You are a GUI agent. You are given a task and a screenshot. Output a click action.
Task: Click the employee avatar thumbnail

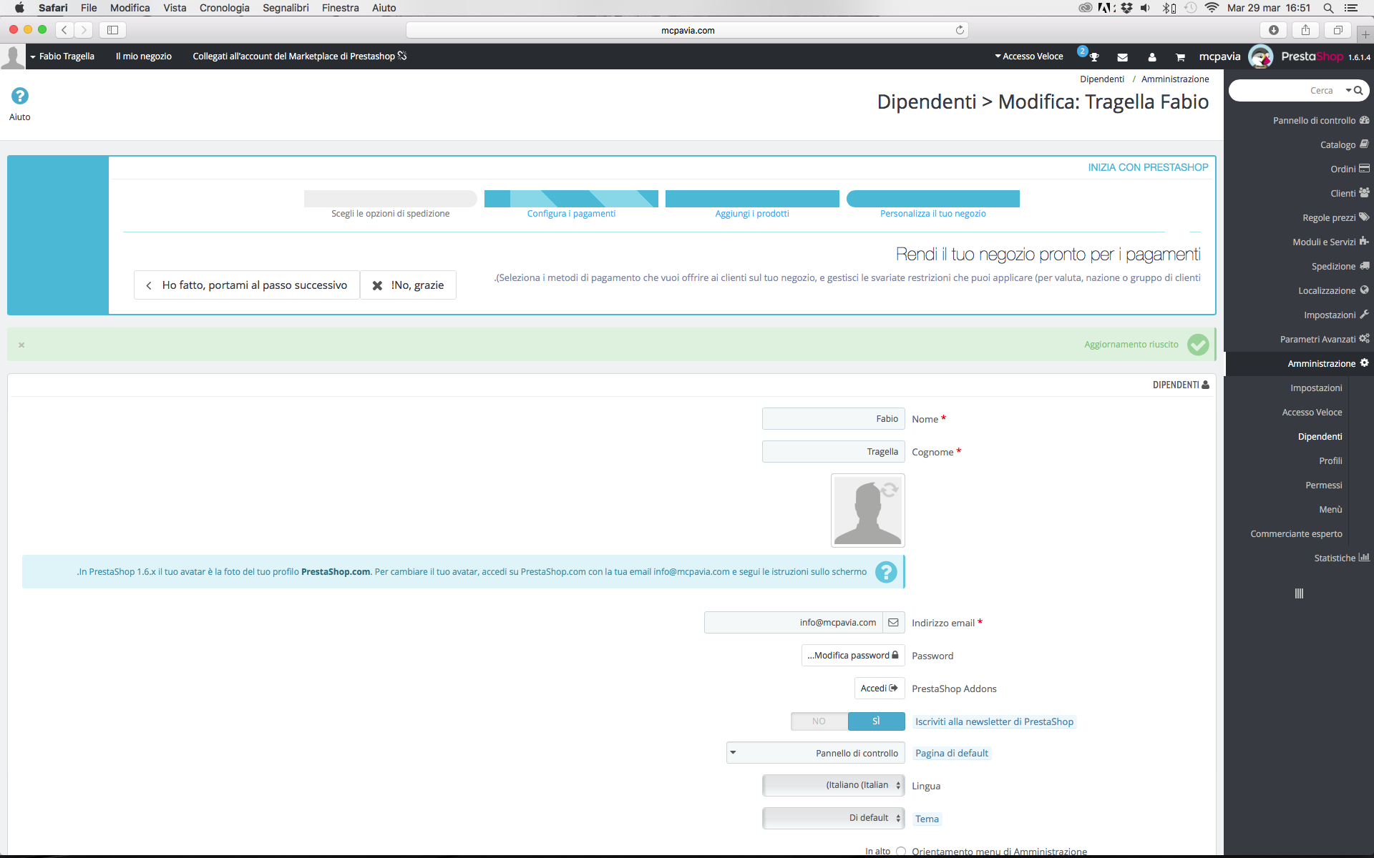click(x=867, y=511)
